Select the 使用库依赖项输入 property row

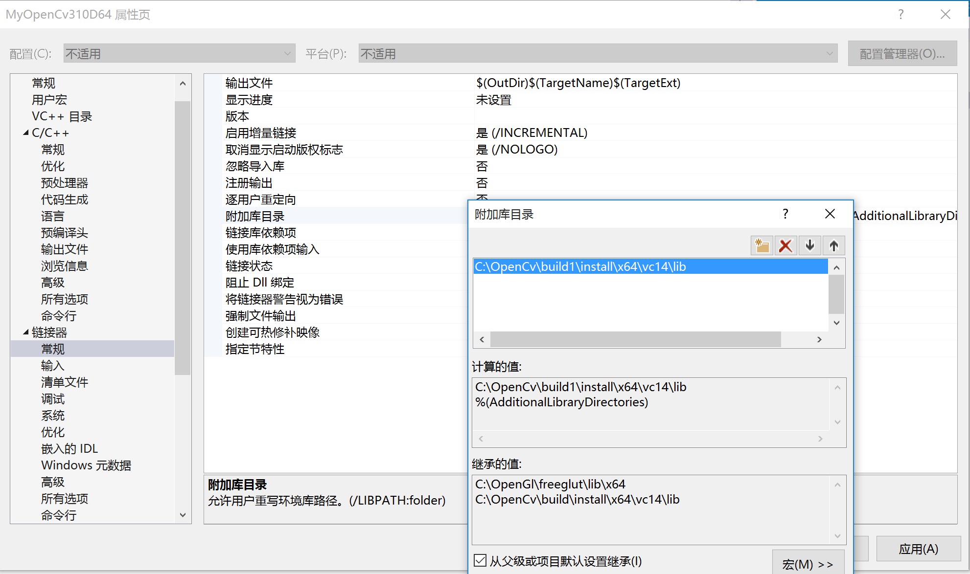point(336,249)
